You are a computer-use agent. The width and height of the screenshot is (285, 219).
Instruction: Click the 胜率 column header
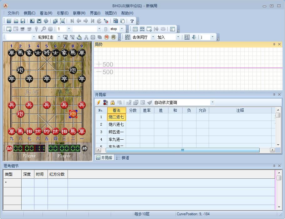coord(147,110)
